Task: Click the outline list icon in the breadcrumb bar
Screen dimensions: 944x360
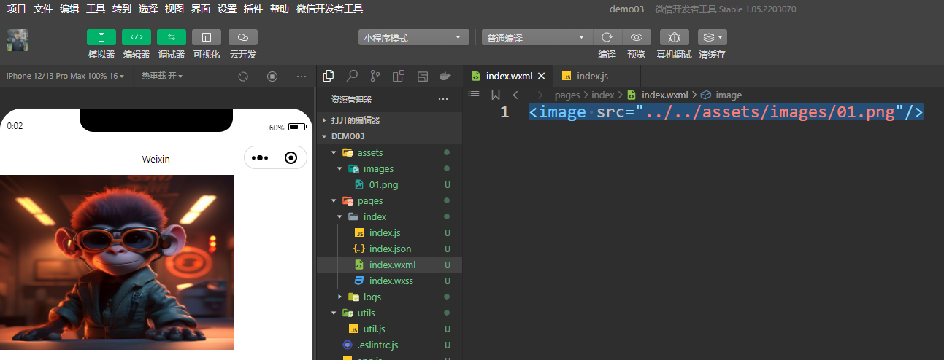Action: [x=473, y=95]
